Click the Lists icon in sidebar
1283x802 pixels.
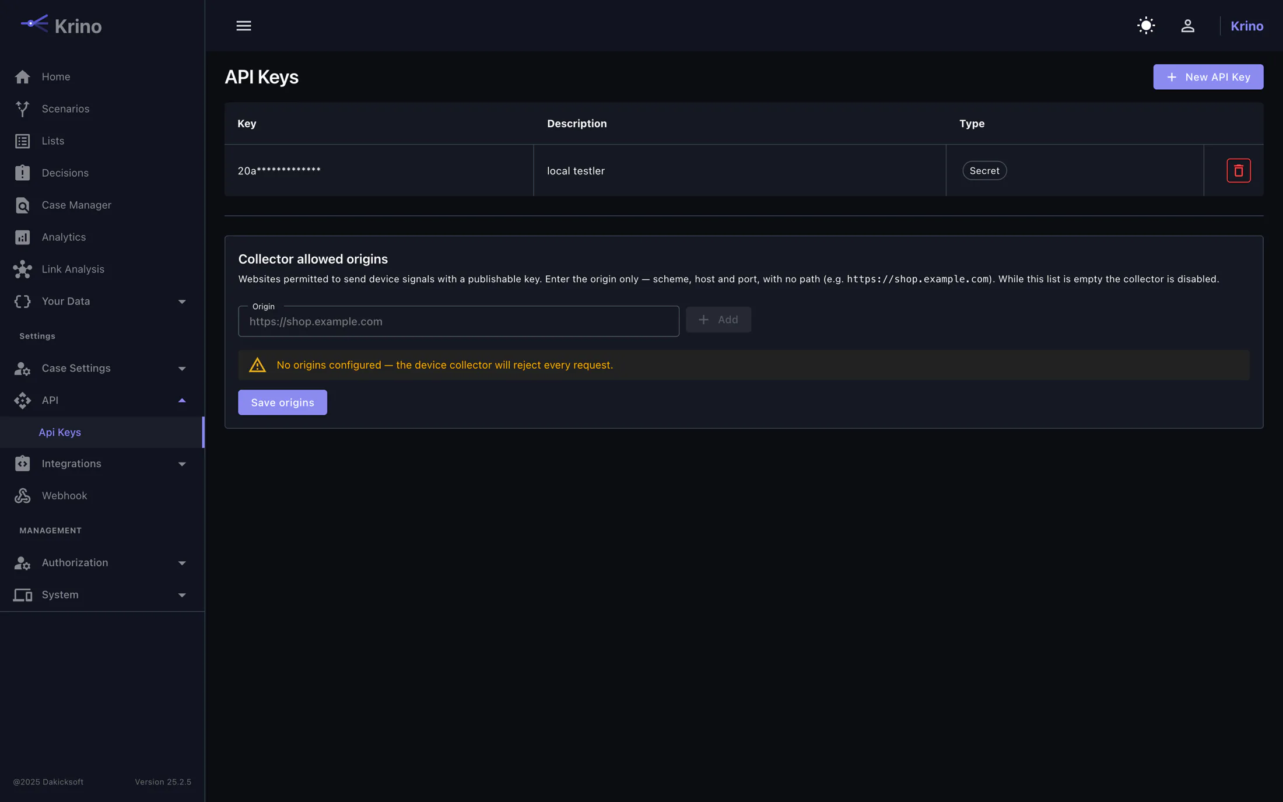pos(23,141)
